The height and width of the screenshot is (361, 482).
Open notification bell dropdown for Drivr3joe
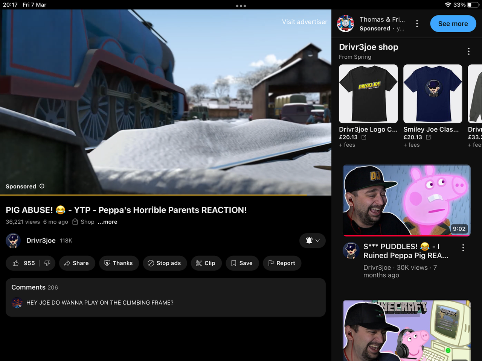pos(313,241)
